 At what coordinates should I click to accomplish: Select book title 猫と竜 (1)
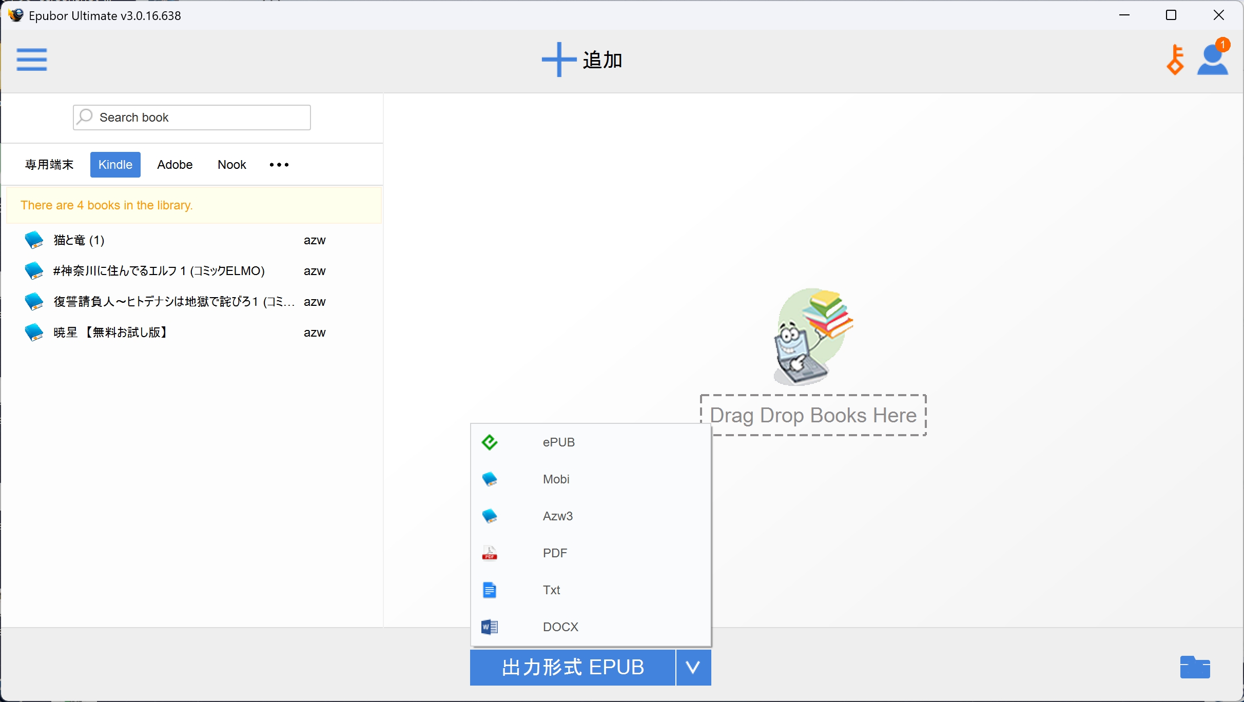pyautogui.click(x=79, y=240)
